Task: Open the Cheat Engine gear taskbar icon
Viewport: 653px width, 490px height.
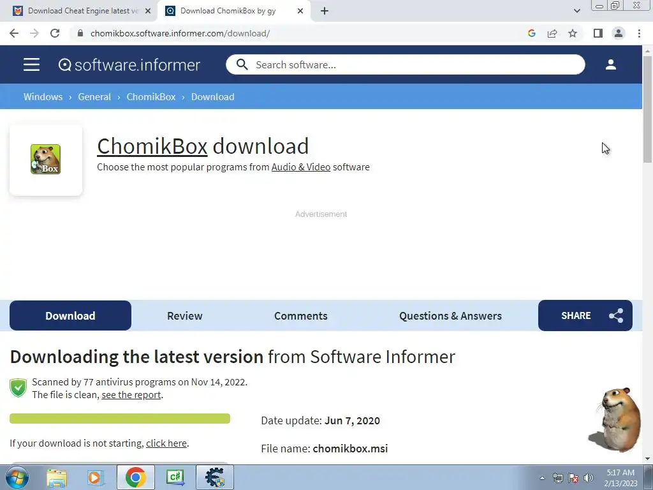Action: click(x=214, y=477)
